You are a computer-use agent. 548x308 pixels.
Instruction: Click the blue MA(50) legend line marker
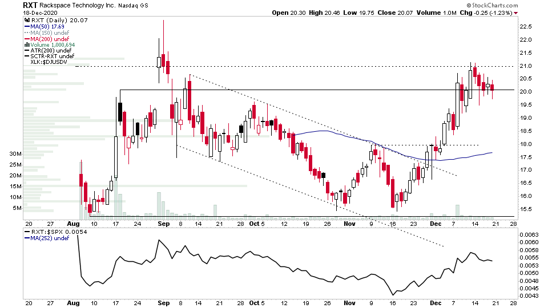coord(27,27)
